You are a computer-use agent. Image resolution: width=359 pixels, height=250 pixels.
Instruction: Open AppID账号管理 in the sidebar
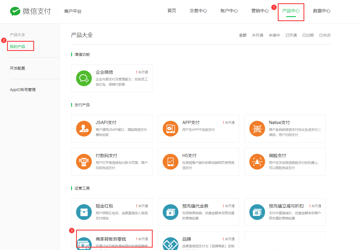pos(23,90)
